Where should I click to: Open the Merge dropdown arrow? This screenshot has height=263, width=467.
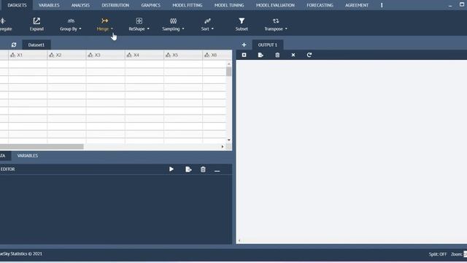click(112, 29)
